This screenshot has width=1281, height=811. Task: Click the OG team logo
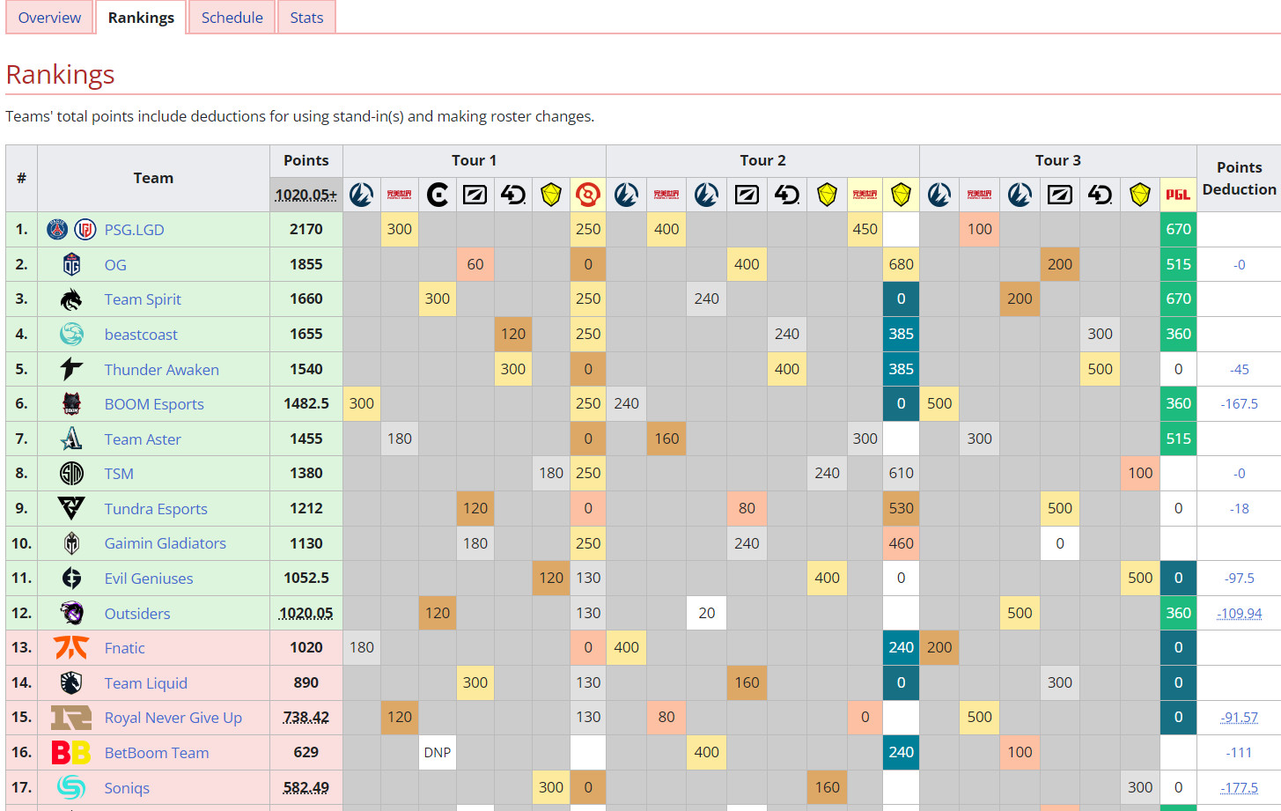[71, 264]
